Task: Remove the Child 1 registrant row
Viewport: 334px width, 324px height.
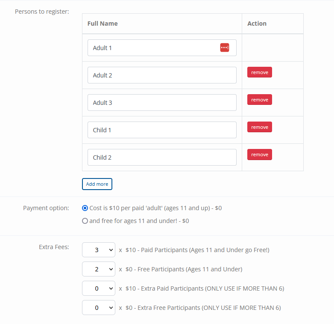Action: coord(260,127)
